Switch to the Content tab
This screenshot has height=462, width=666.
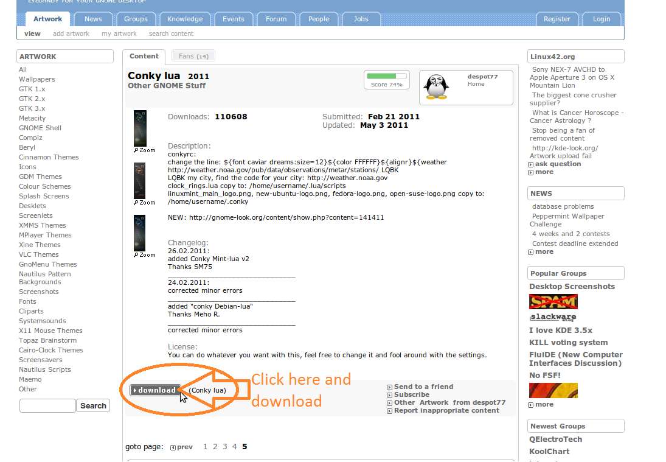pyautogui.click(x=144, y=56)
